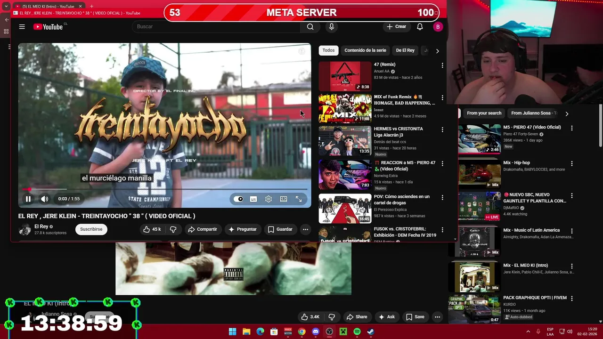Image resolution: width=603 pixels, height=339 pixels.
Task: Mute the video using the speaker icon
Action: (44, 199)
